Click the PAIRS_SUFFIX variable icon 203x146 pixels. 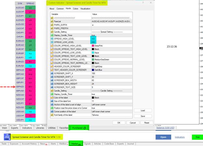pos(52,25)
